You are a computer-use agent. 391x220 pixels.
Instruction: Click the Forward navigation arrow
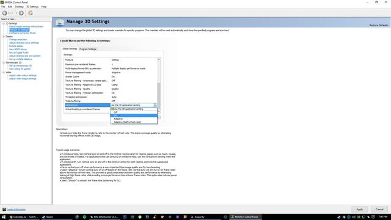tap(21, 13)
